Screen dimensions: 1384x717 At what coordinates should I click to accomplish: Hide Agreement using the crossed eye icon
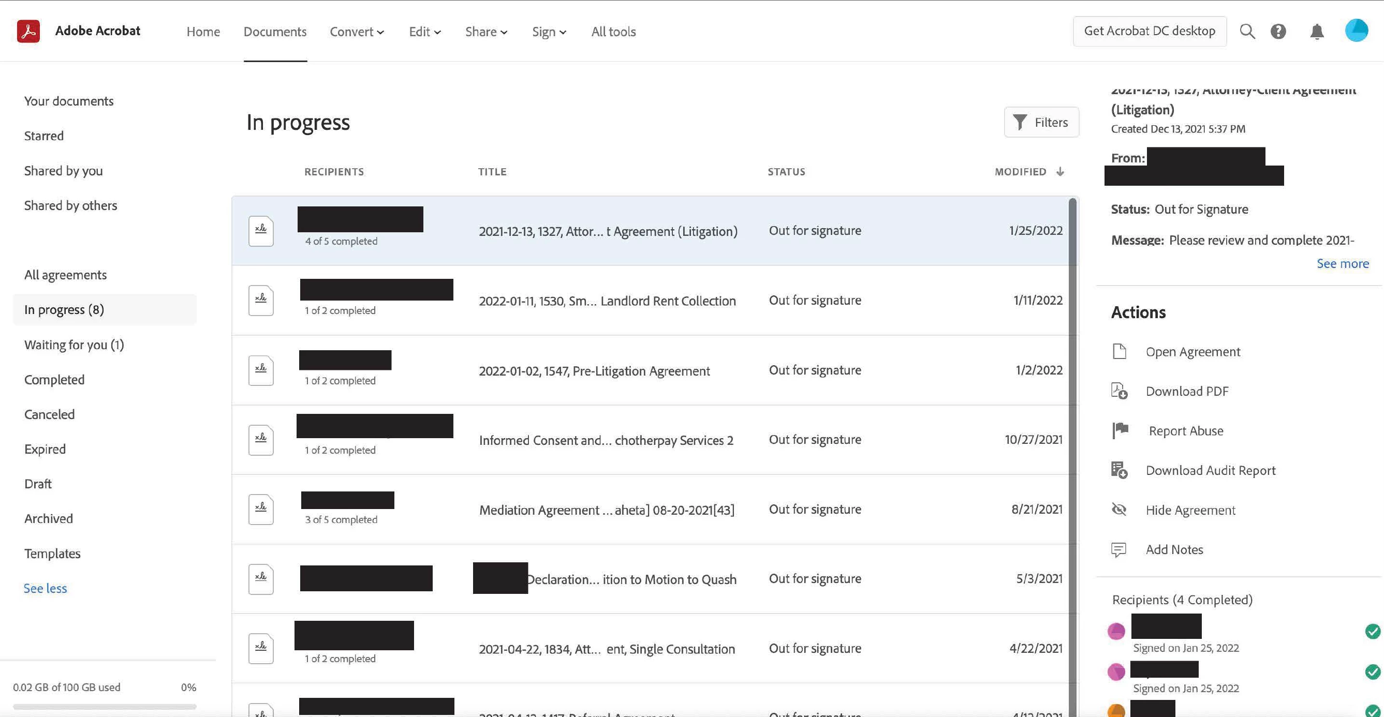[x=1119, y=510]
